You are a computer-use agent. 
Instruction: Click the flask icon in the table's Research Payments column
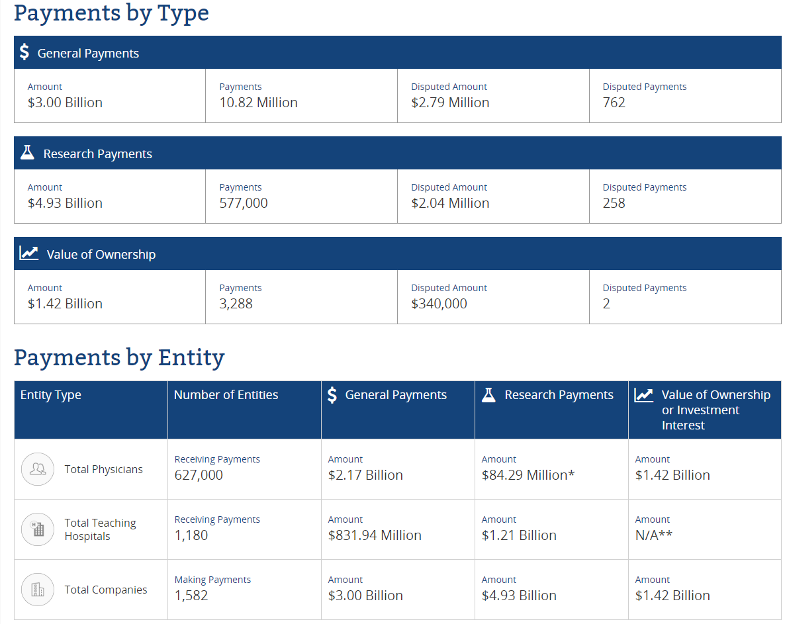(489, 395)
